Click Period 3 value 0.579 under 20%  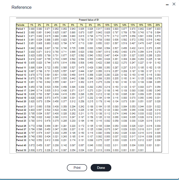click(158, 36)
